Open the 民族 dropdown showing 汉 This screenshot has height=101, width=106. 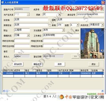pyautogui.click(x=59, y=14)
